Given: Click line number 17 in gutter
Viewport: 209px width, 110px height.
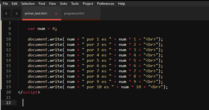Looking at the screenshot, I should [x=8, y=76].
